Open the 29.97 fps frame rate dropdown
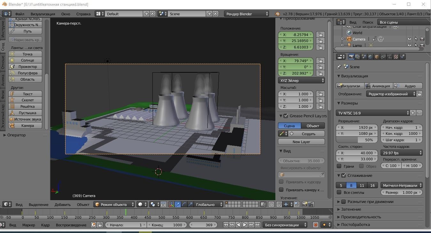Screen dimensions: 431x233 click(401, 153)
